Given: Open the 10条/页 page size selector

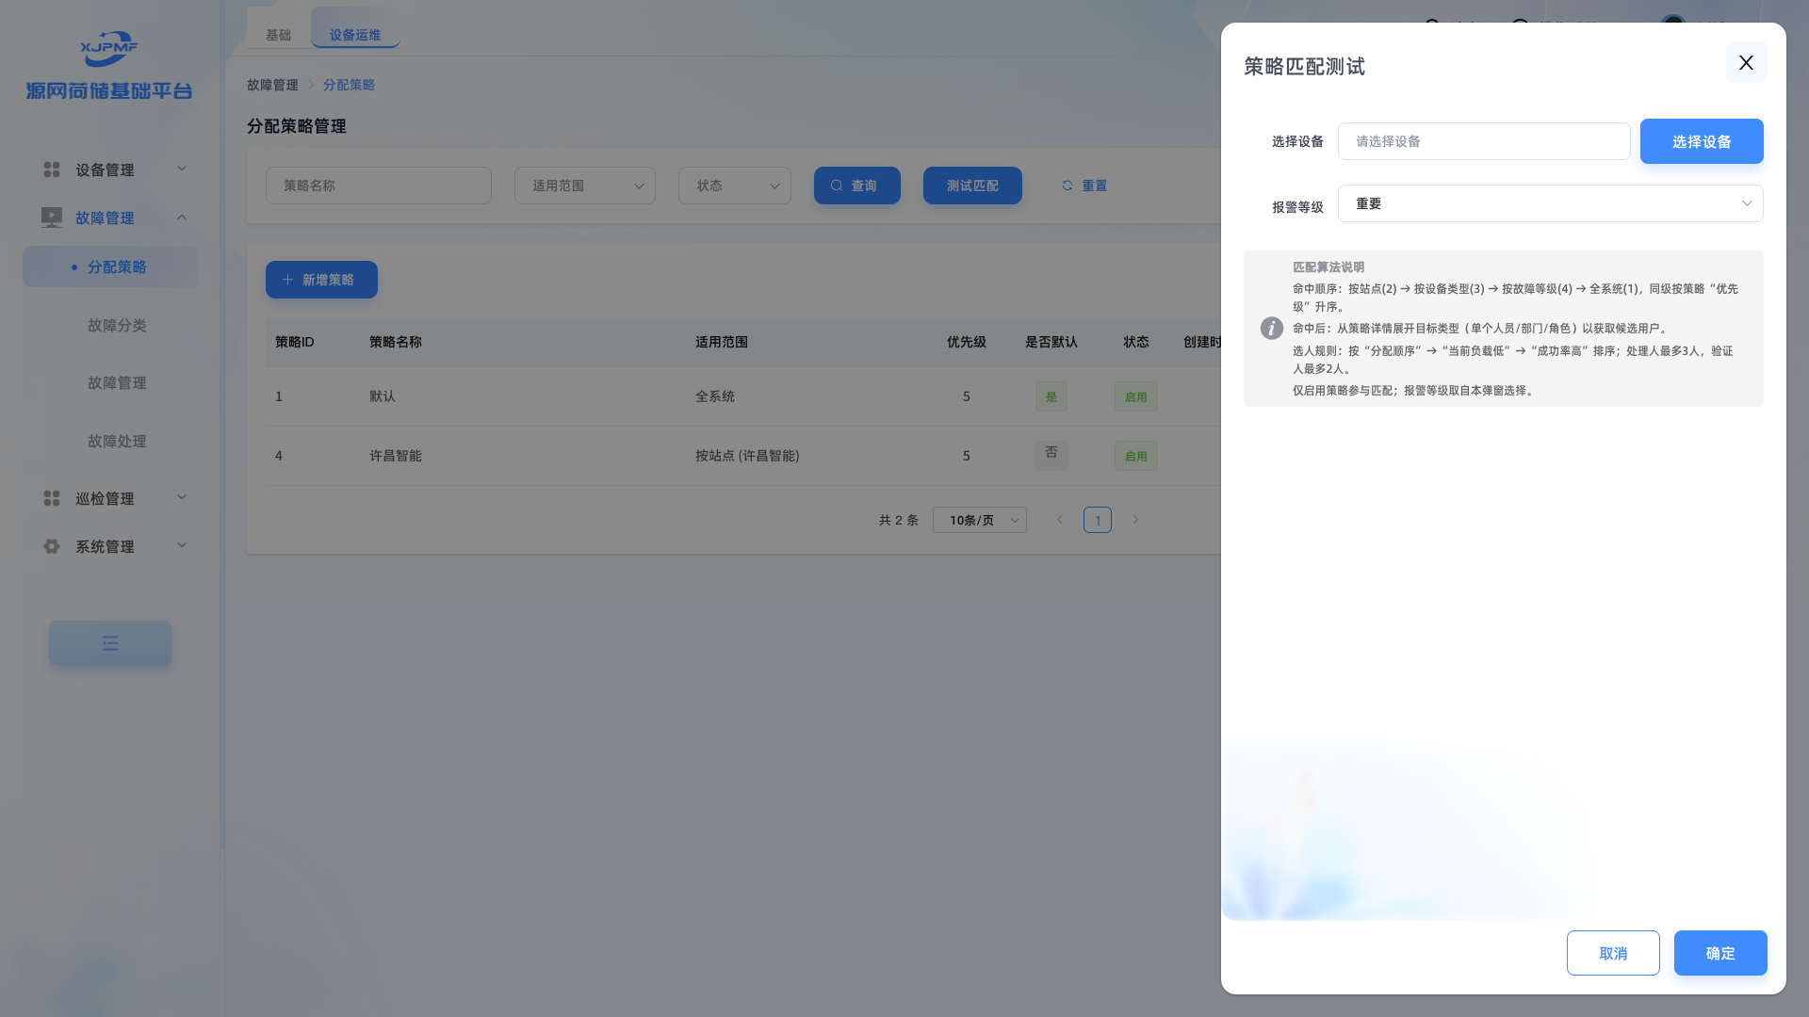Looking at the screenshot, I should pos(979,520).
